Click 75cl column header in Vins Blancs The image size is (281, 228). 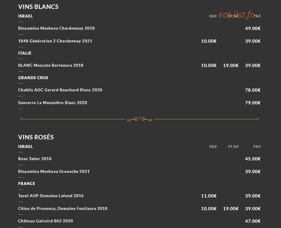(257, 16)
